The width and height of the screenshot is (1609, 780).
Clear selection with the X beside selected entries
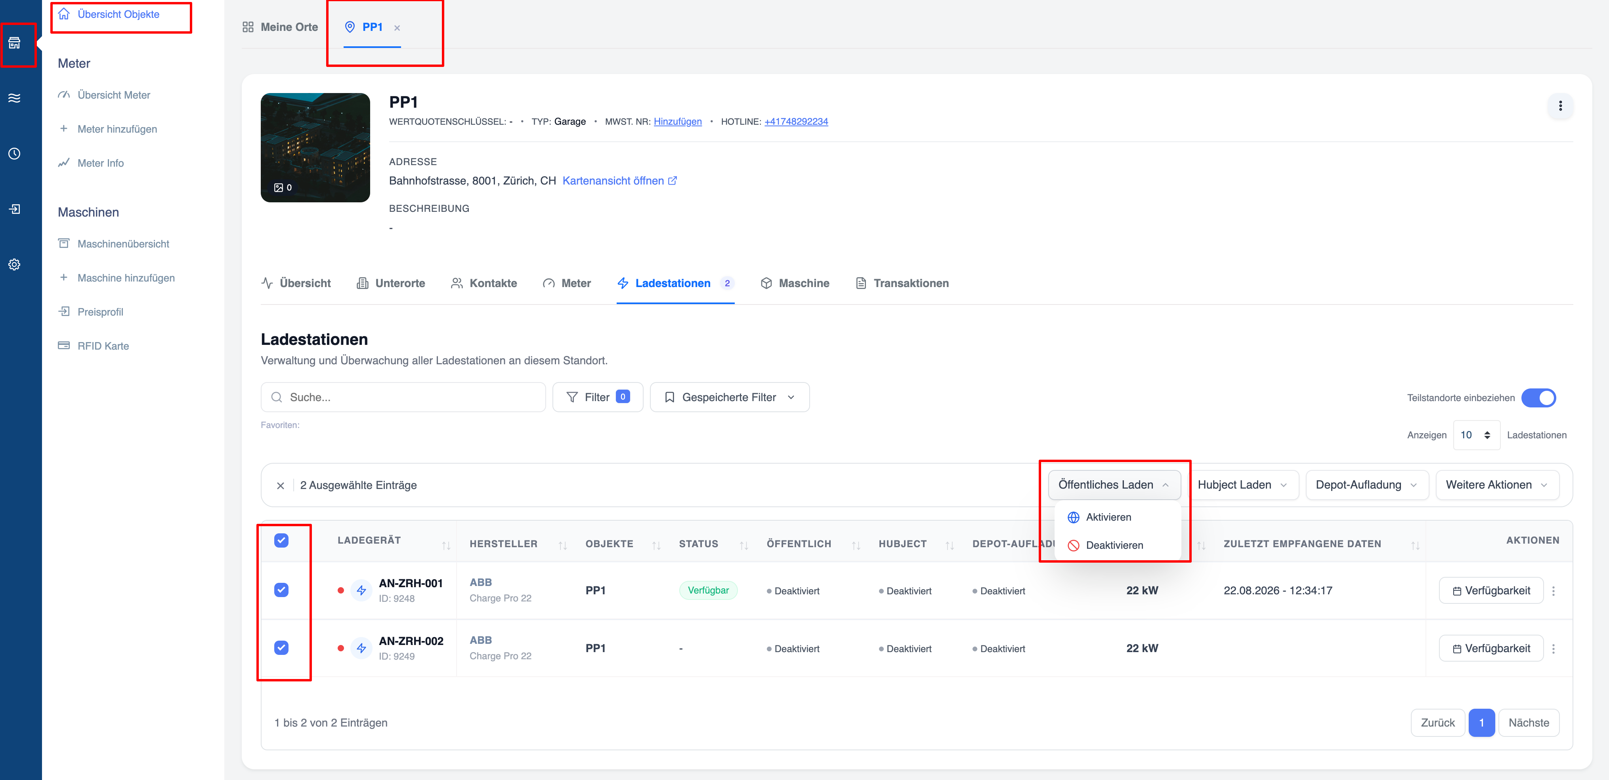pos(281,485)
